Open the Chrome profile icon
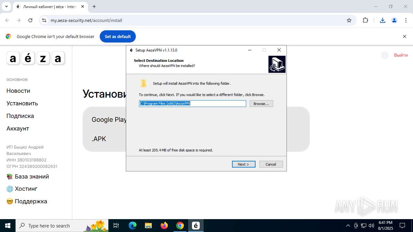 394,20
